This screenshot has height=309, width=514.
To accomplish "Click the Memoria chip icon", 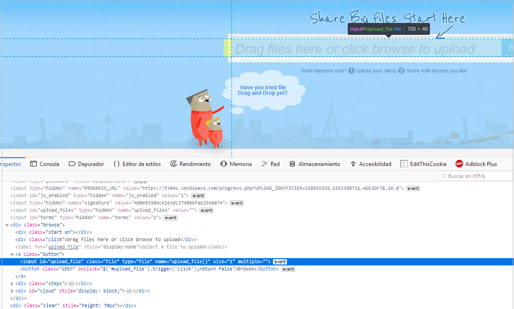I will pyautogui.click(x=224, y=164).
